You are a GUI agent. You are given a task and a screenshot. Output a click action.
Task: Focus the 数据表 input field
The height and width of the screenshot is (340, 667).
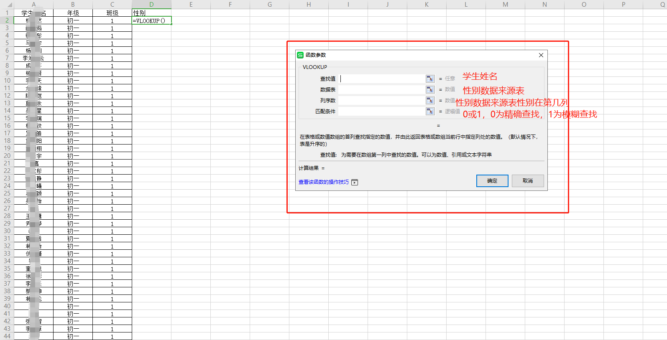pyautogui.click(x=382, y=89)
